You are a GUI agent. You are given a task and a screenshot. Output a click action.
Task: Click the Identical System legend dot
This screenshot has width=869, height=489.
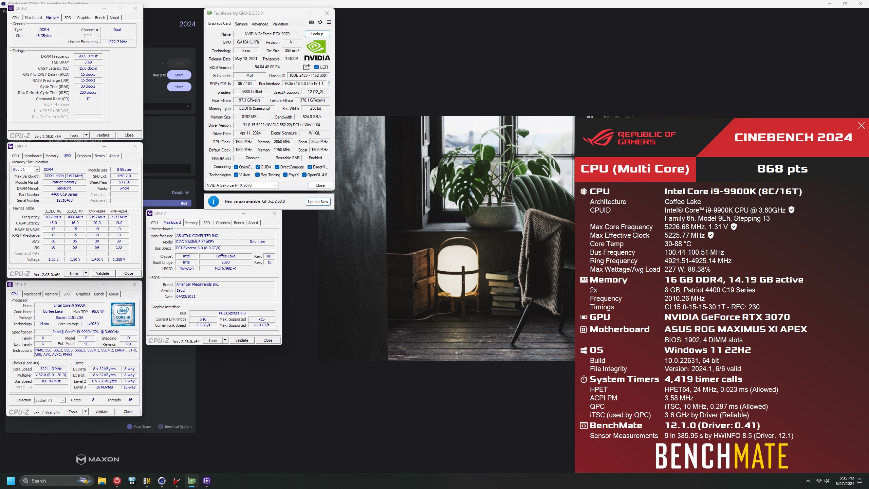click(161, 427)
